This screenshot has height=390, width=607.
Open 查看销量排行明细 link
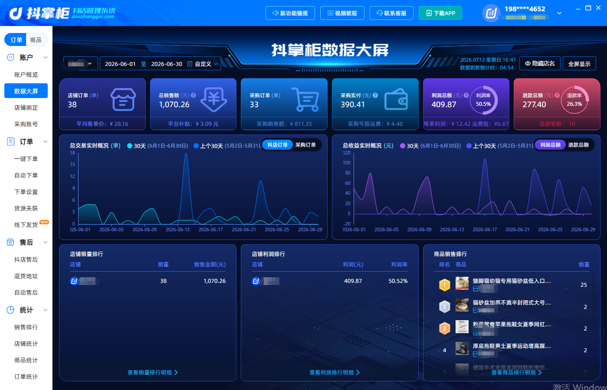(x=153, y=372)
